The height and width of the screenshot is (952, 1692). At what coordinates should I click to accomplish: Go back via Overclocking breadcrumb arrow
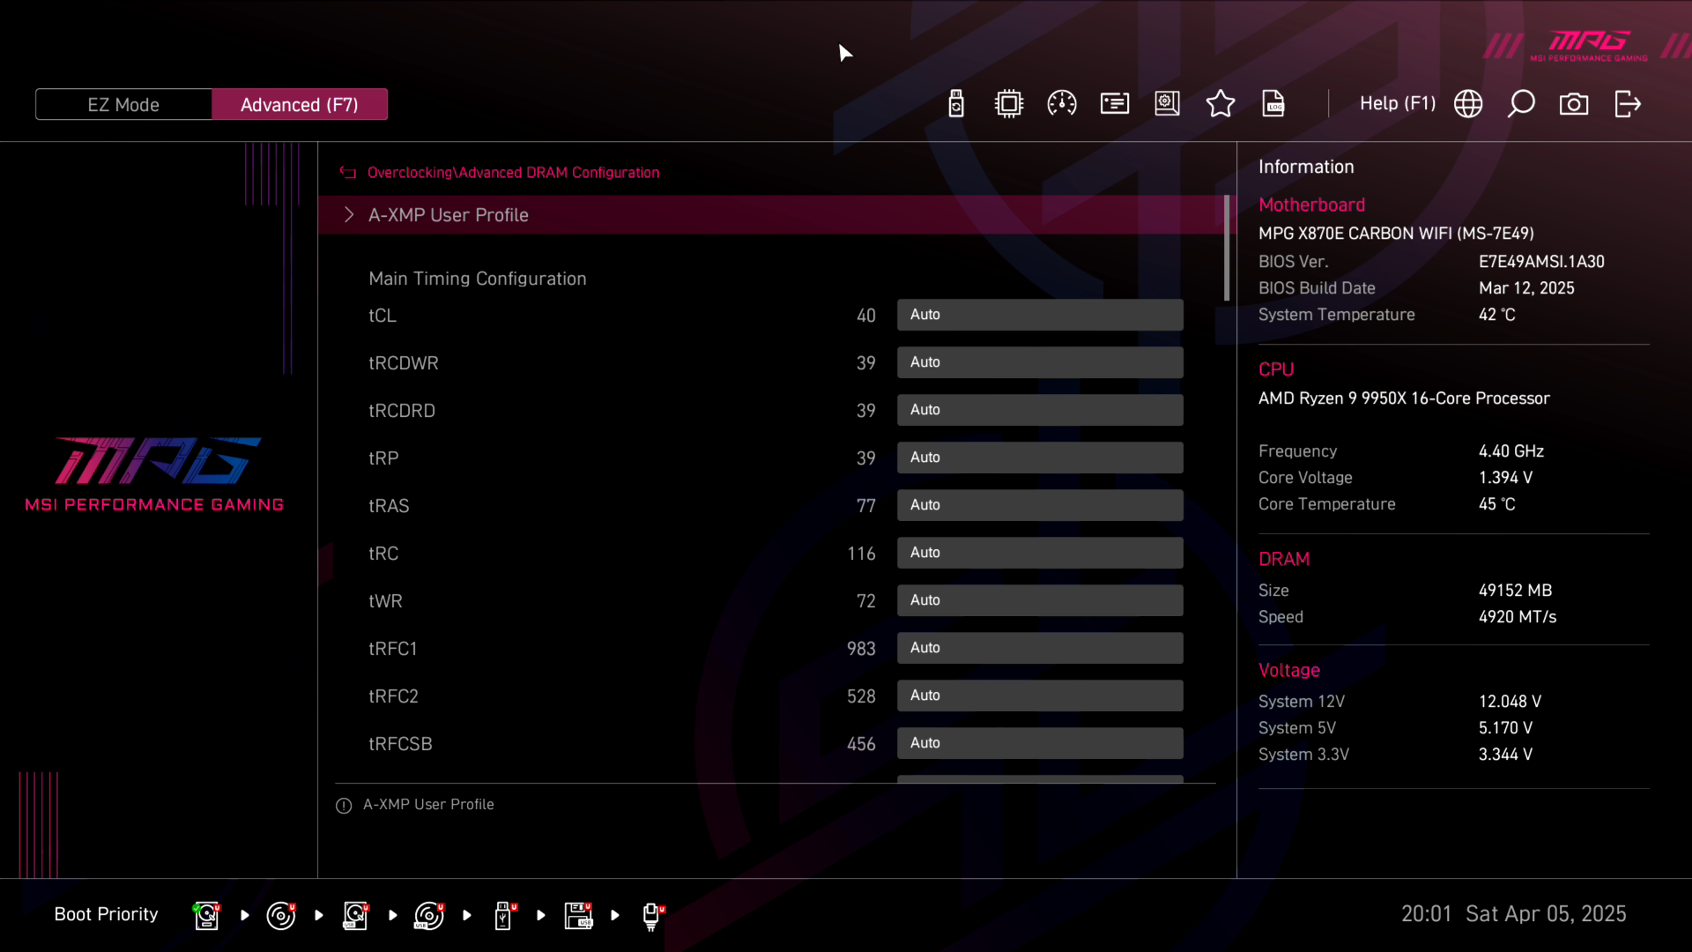pos(348,173)
